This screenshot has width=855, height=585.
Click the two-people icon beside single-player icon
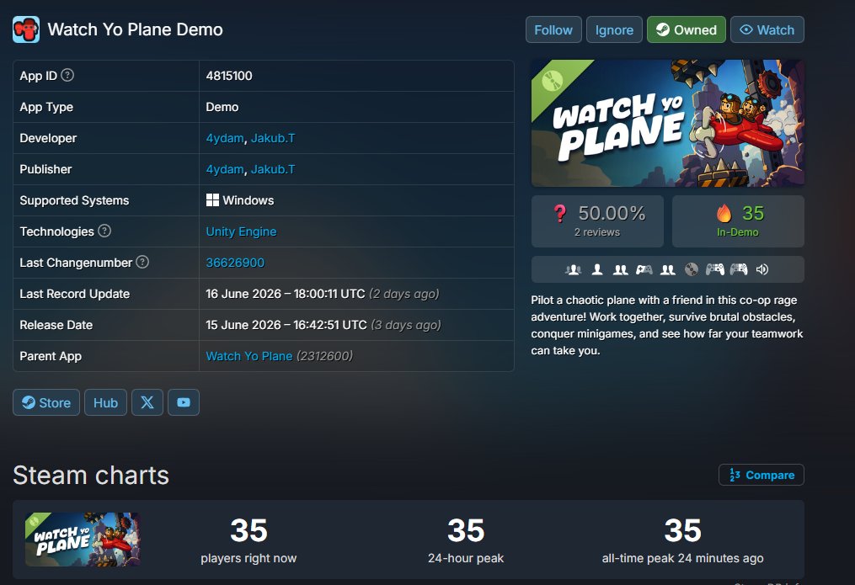[621, 269]
